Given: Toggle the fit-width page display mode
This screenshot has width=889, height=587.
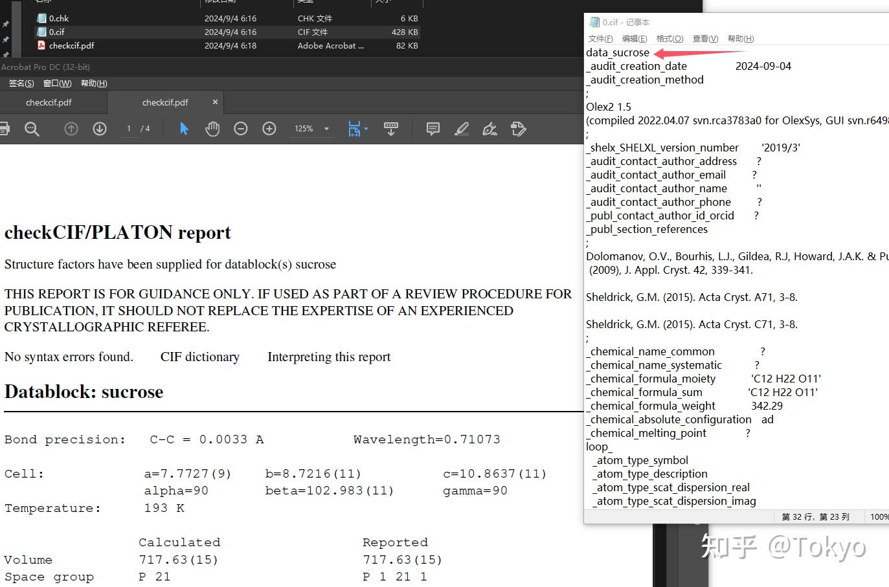Looking at the screenshot, I should (x=354, y=129).
